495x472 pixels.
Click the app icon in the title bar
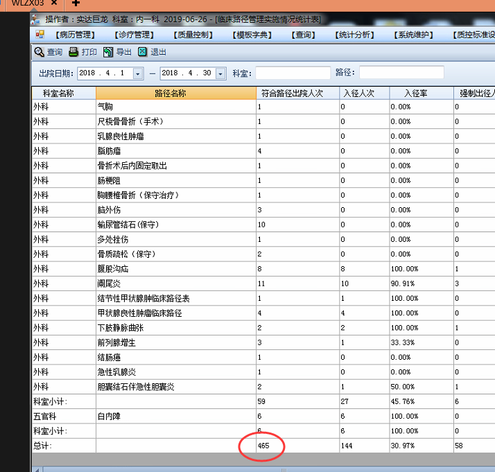35,20
